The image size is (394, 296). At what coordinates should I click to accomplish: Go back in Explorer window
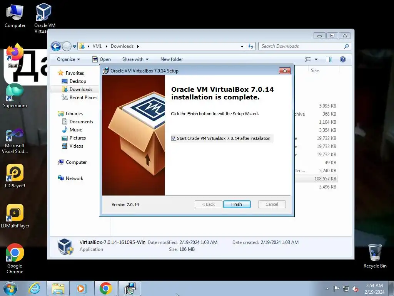coord(56,46)
